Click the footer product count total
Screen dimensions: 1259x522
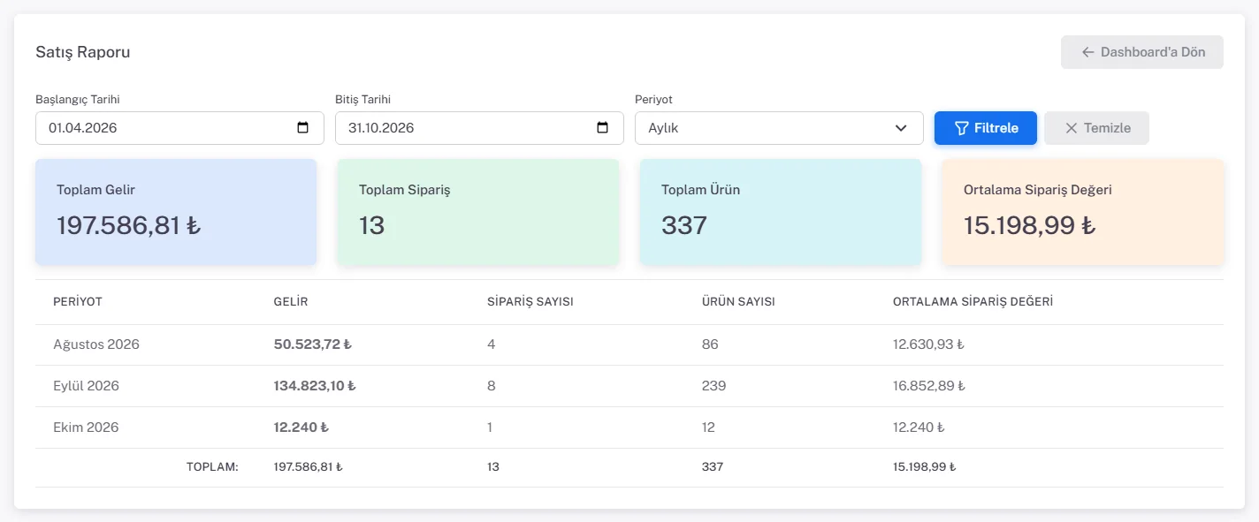coord(713,467)
